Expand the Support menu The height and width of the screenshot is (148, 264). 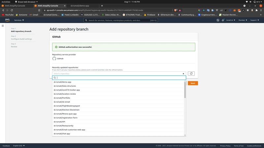pyautogui.click(x=254, y=20)
